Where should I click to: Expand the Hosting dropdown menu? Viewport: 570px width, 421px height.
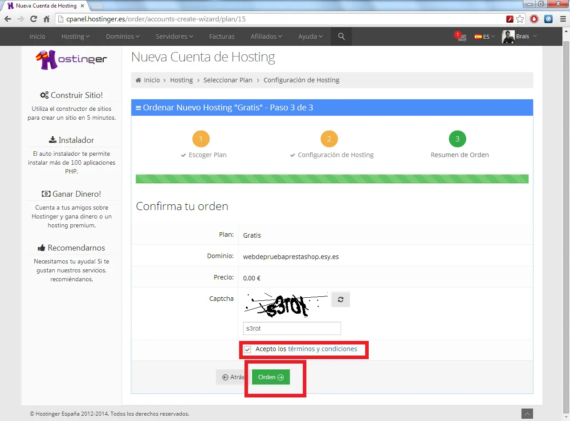pyautogui.click(x=76, y=36)
